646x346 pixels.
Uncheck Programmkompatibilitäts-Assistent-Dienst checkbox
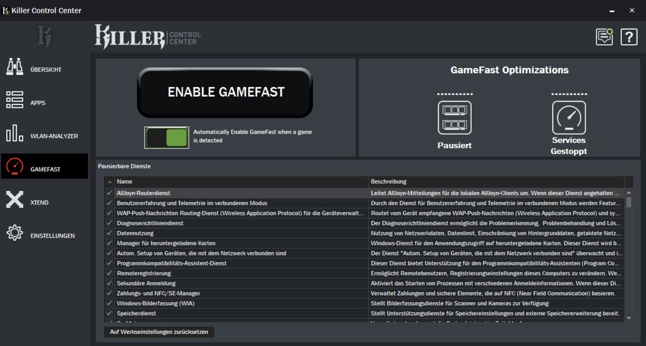(109, 263)
